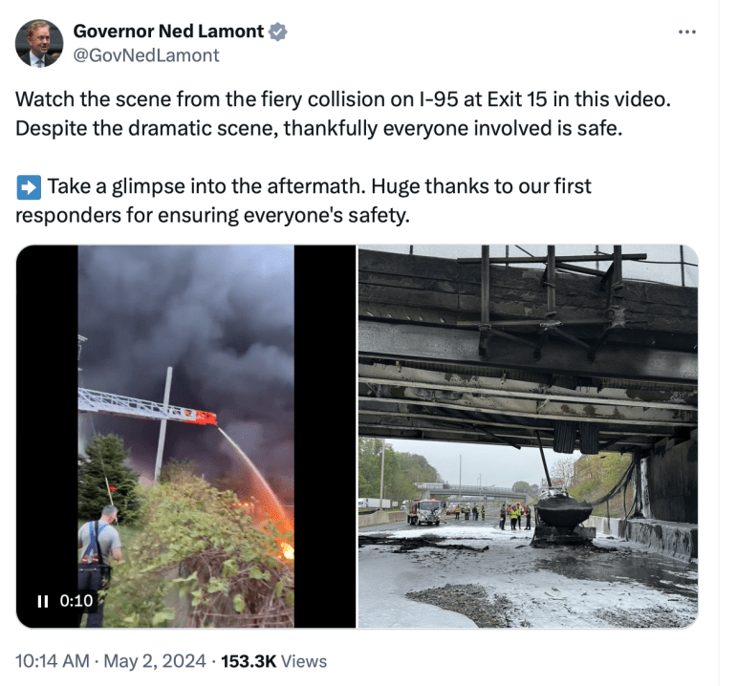Click the blue right-arrow emoji in the tweet

coord(29,187)
